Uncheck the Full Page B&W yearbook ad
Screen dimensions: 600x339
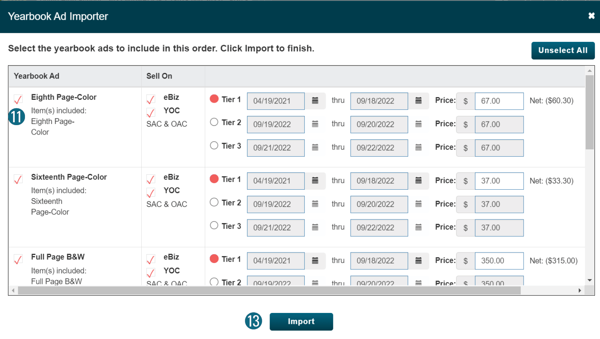[x=18, y=259]
